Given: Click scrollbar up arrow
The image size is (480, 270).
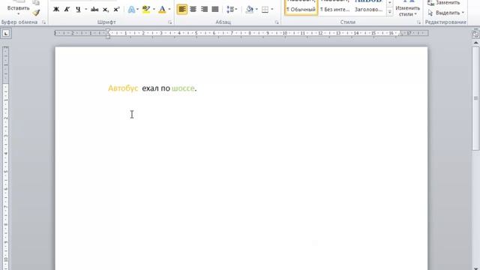Looking at the screenshot, I should [475, 43].
